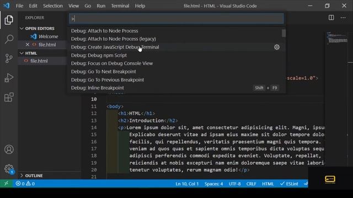Open the Edit menu
The height and width of the screenshot is (198, 353).
[x=33, y=6]
